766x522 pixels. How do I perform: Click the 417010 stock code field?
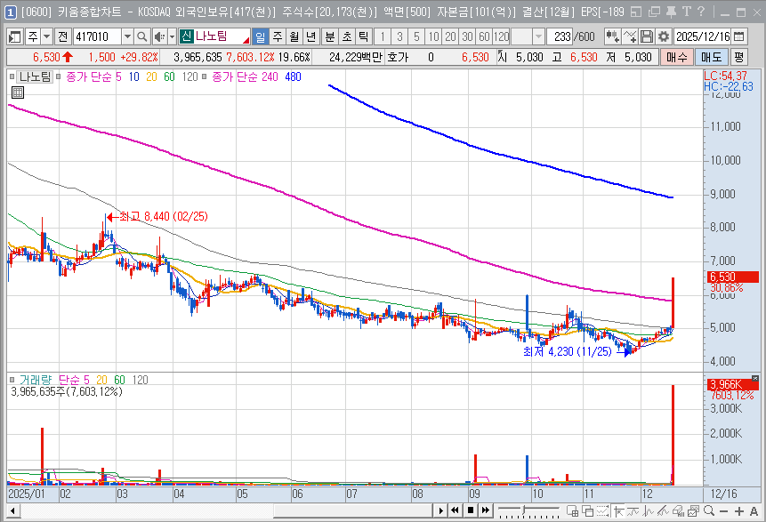click(x=97, y=36)
